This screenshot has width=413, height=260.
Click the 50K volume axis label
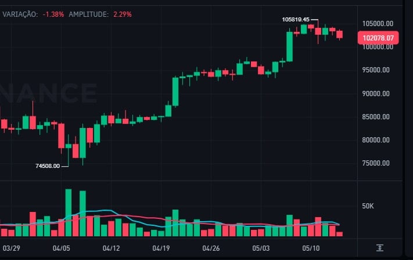(368, 206)
